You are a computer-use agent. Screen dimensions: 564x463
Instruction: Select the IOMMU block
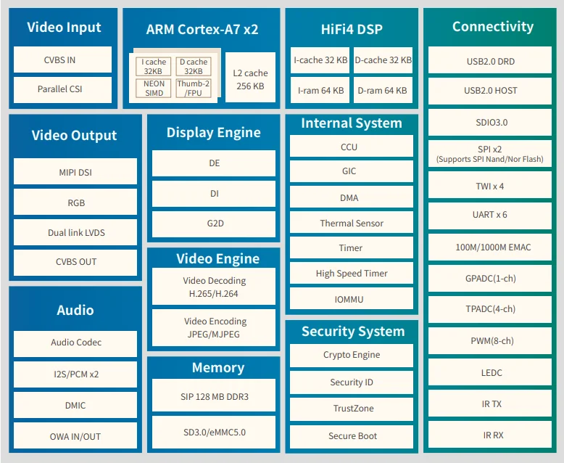point(352,299)
